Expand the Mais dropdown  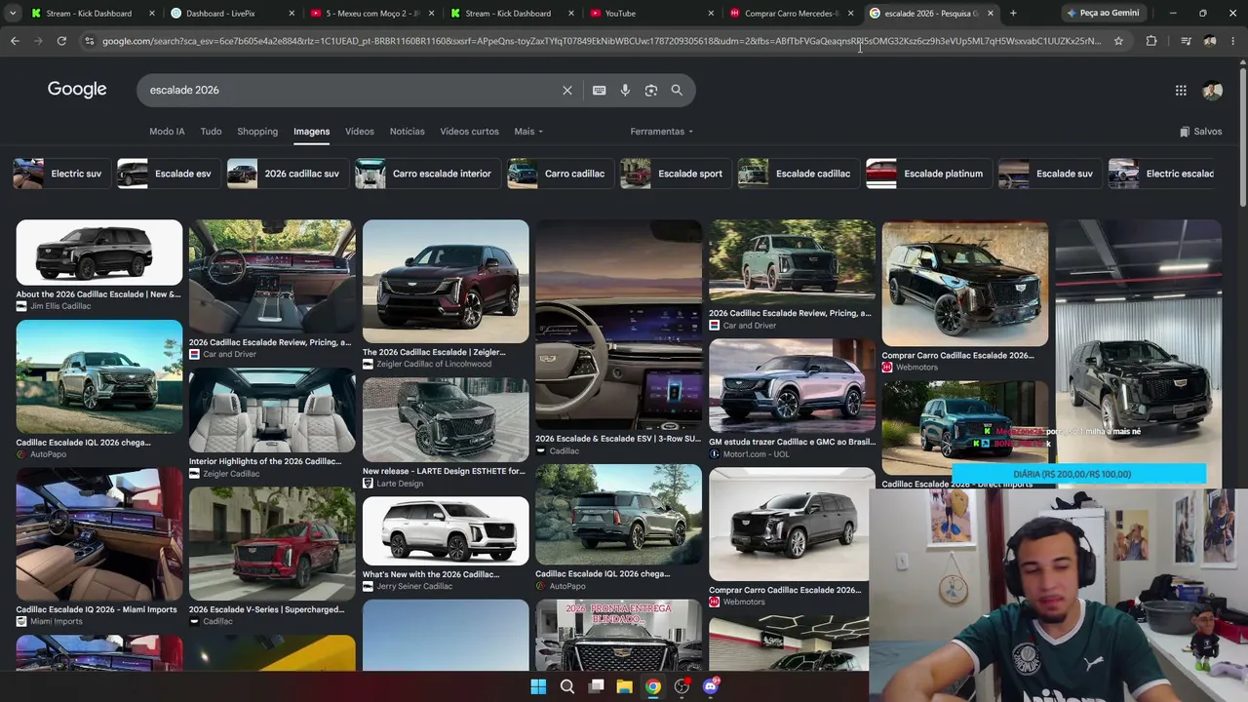tap(528, 132)
